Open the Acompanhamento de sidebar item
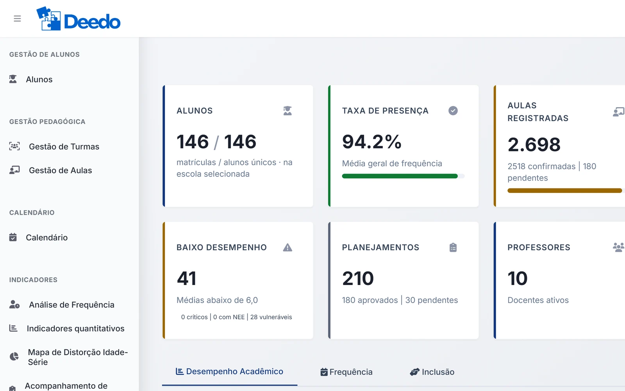The height and width of the screenshot is (391, 625). 66,386
